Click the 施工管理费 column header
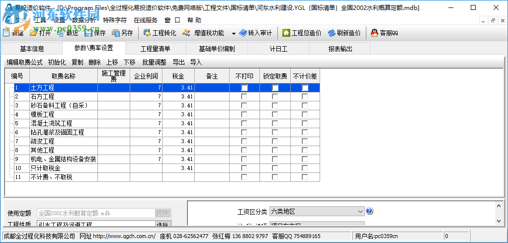This screenshot has width=508, height=243. (114, 77)
